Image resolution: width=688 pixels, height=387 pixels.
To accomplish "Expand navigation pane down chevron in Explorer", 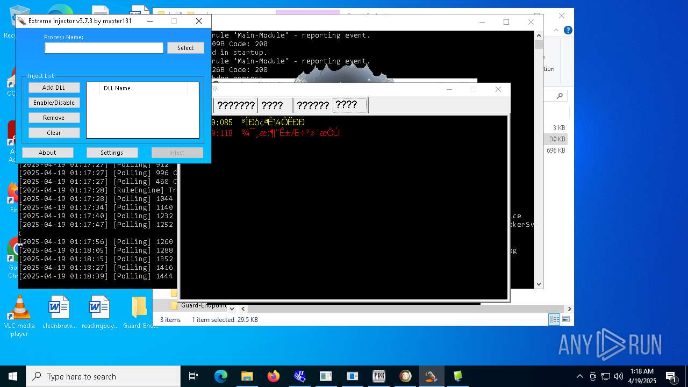I will click(232, 309).
